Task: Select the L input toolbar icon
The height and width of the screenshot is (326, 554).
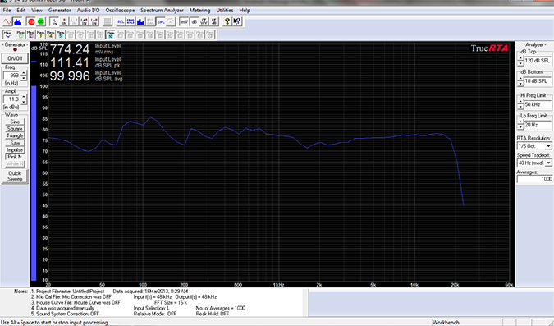Action: point(54,21)
